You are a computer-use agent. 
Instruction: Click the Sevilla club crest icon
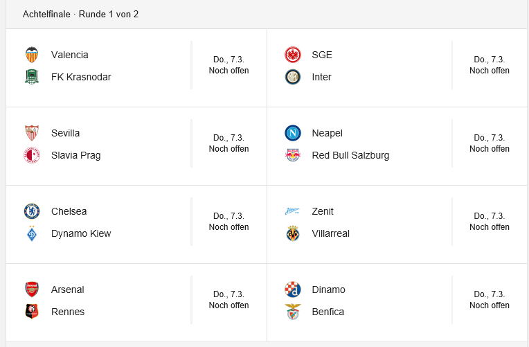pyautogui.click(x=32, y=133)
